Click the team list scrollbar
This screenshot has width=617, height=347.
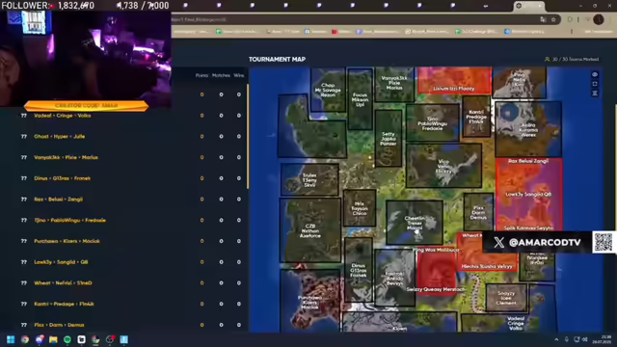[x=248, y=136]
